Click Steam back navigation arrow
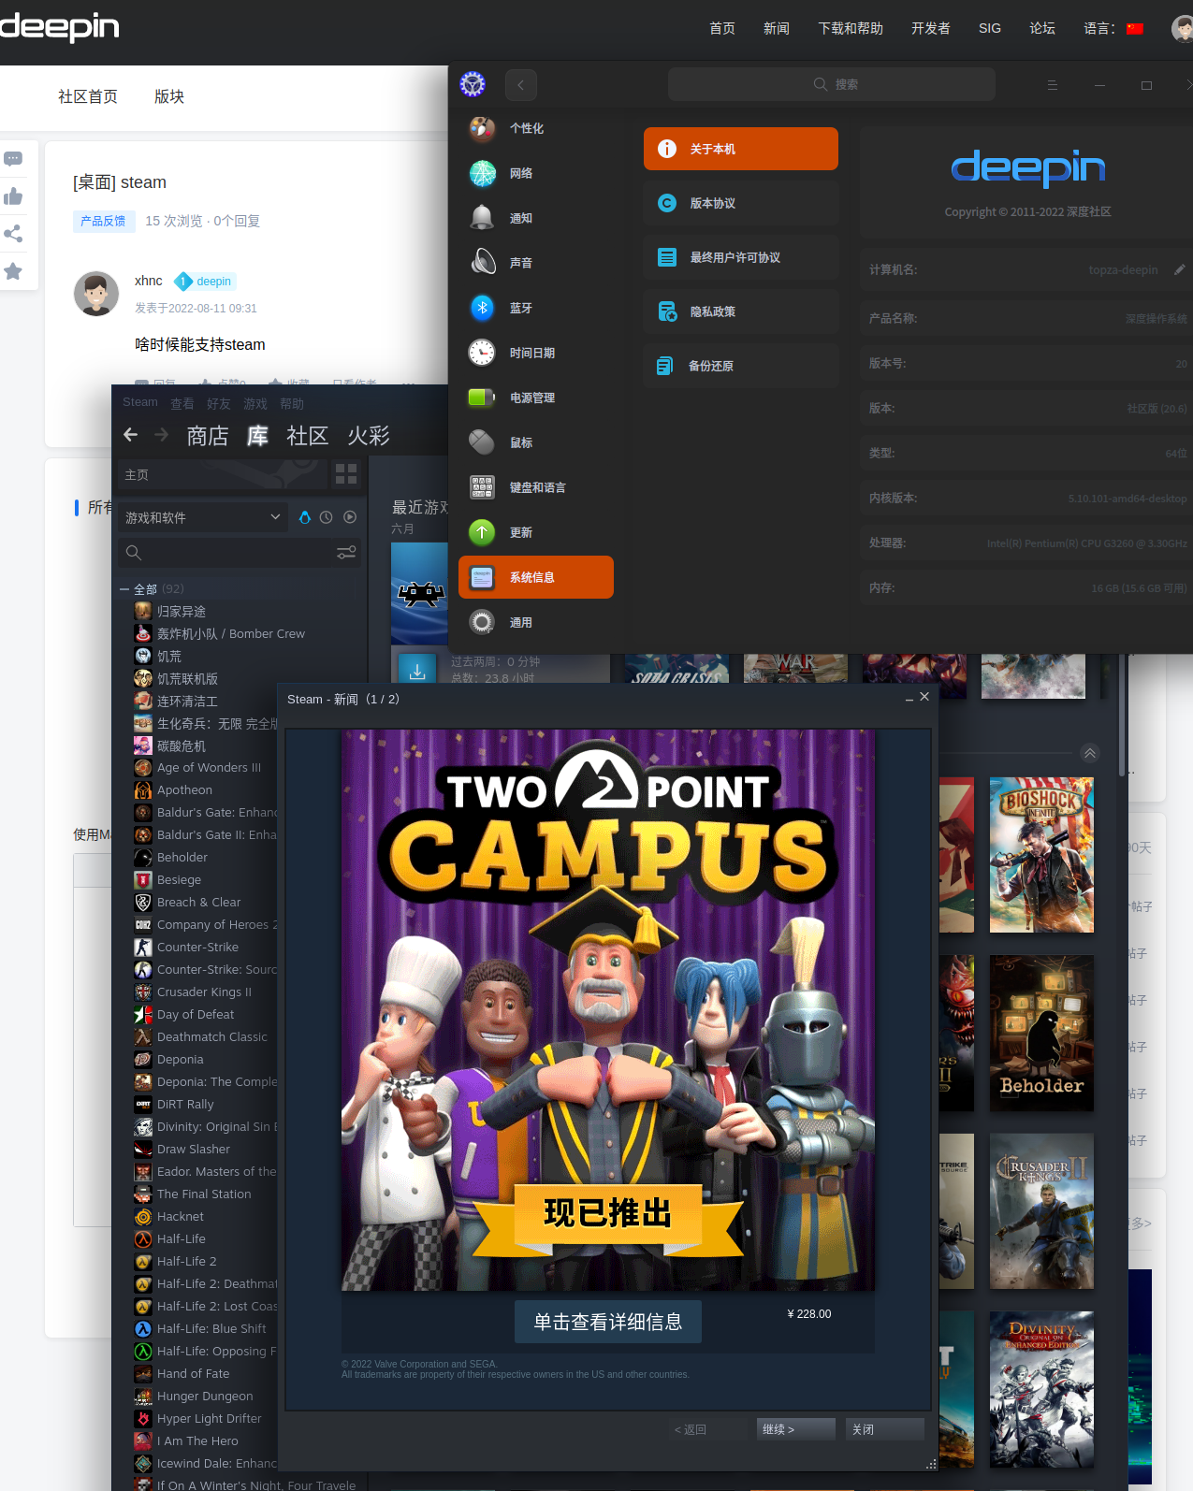1193x1491 pixels. point(131,435)
